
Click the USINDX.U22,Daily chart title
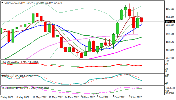(13, 2)
